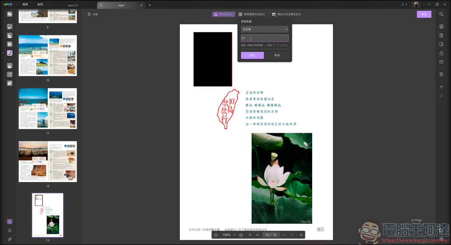Viewport: 451px width, 245px height.
Task: Open the 檔案 menu
Action: pyautogui.click(x=25, y=5)
